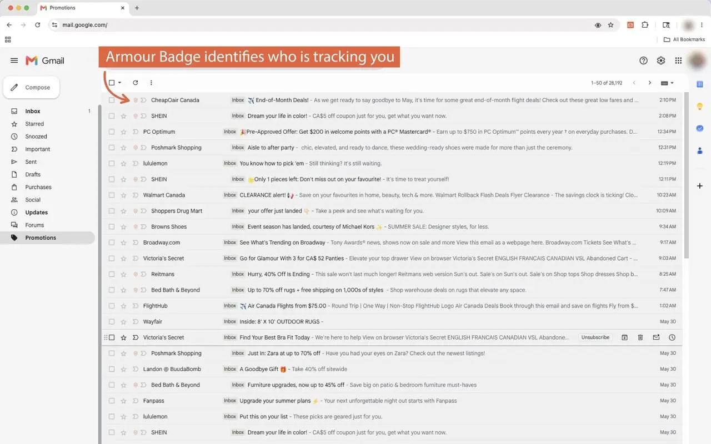Viewport: 711px width, 444px height.
Task: Open the "Inside: 8' X 10' OUTDOOR RUGS" email
Action: click(392, 322)
